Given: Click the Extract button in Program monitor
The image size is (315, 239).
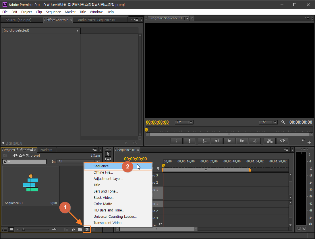Looking at the screenshot, I should point(282,141).
